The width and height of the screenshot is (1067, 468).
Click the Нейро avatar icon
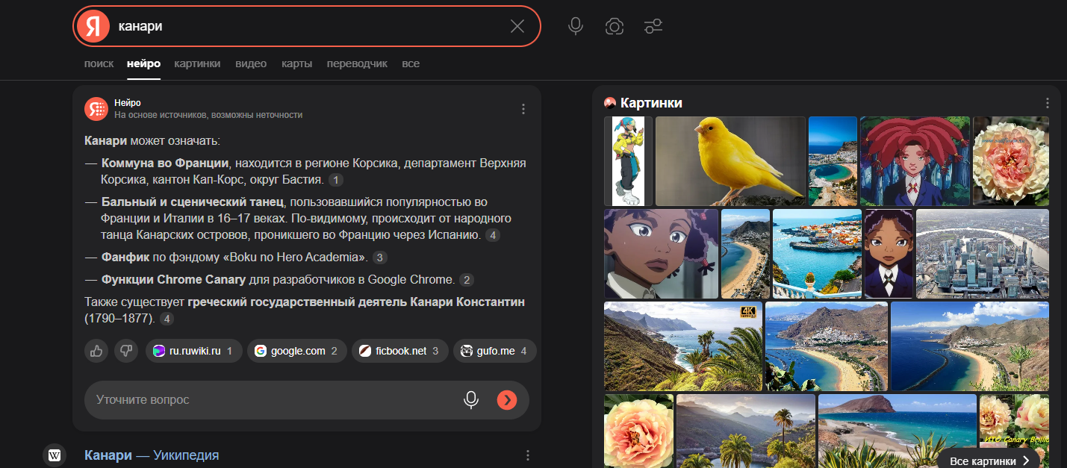point(96,109)
